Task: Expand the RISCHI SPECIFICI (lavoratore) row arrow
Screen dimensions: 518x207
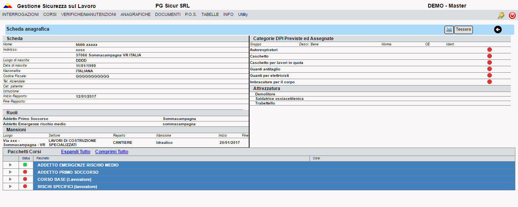Action: click(x=11, y=186)
